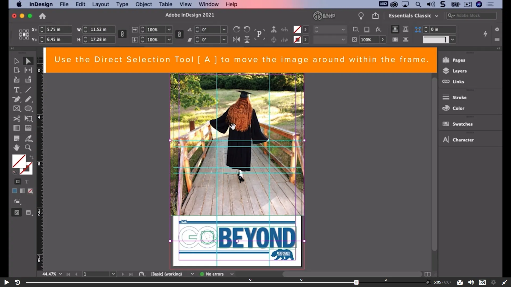Open the Table menu

click(x=166, y=4)
